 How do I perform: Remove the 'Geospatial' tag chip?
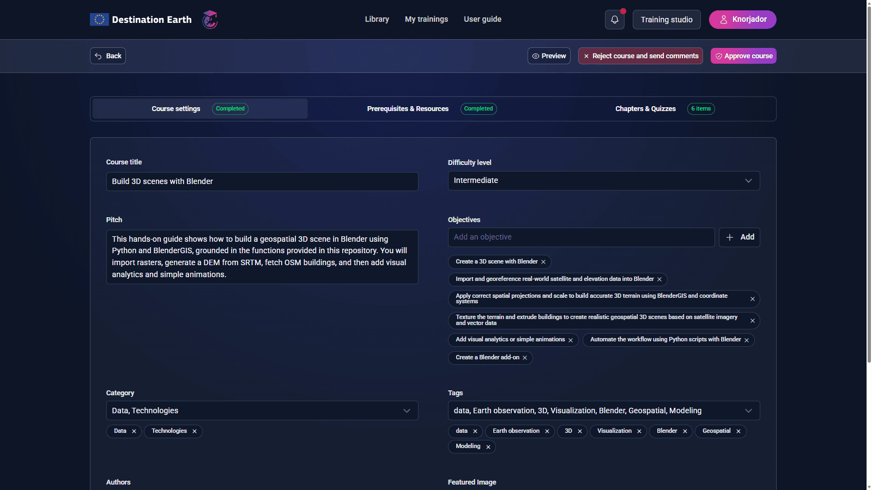[738, 431]
